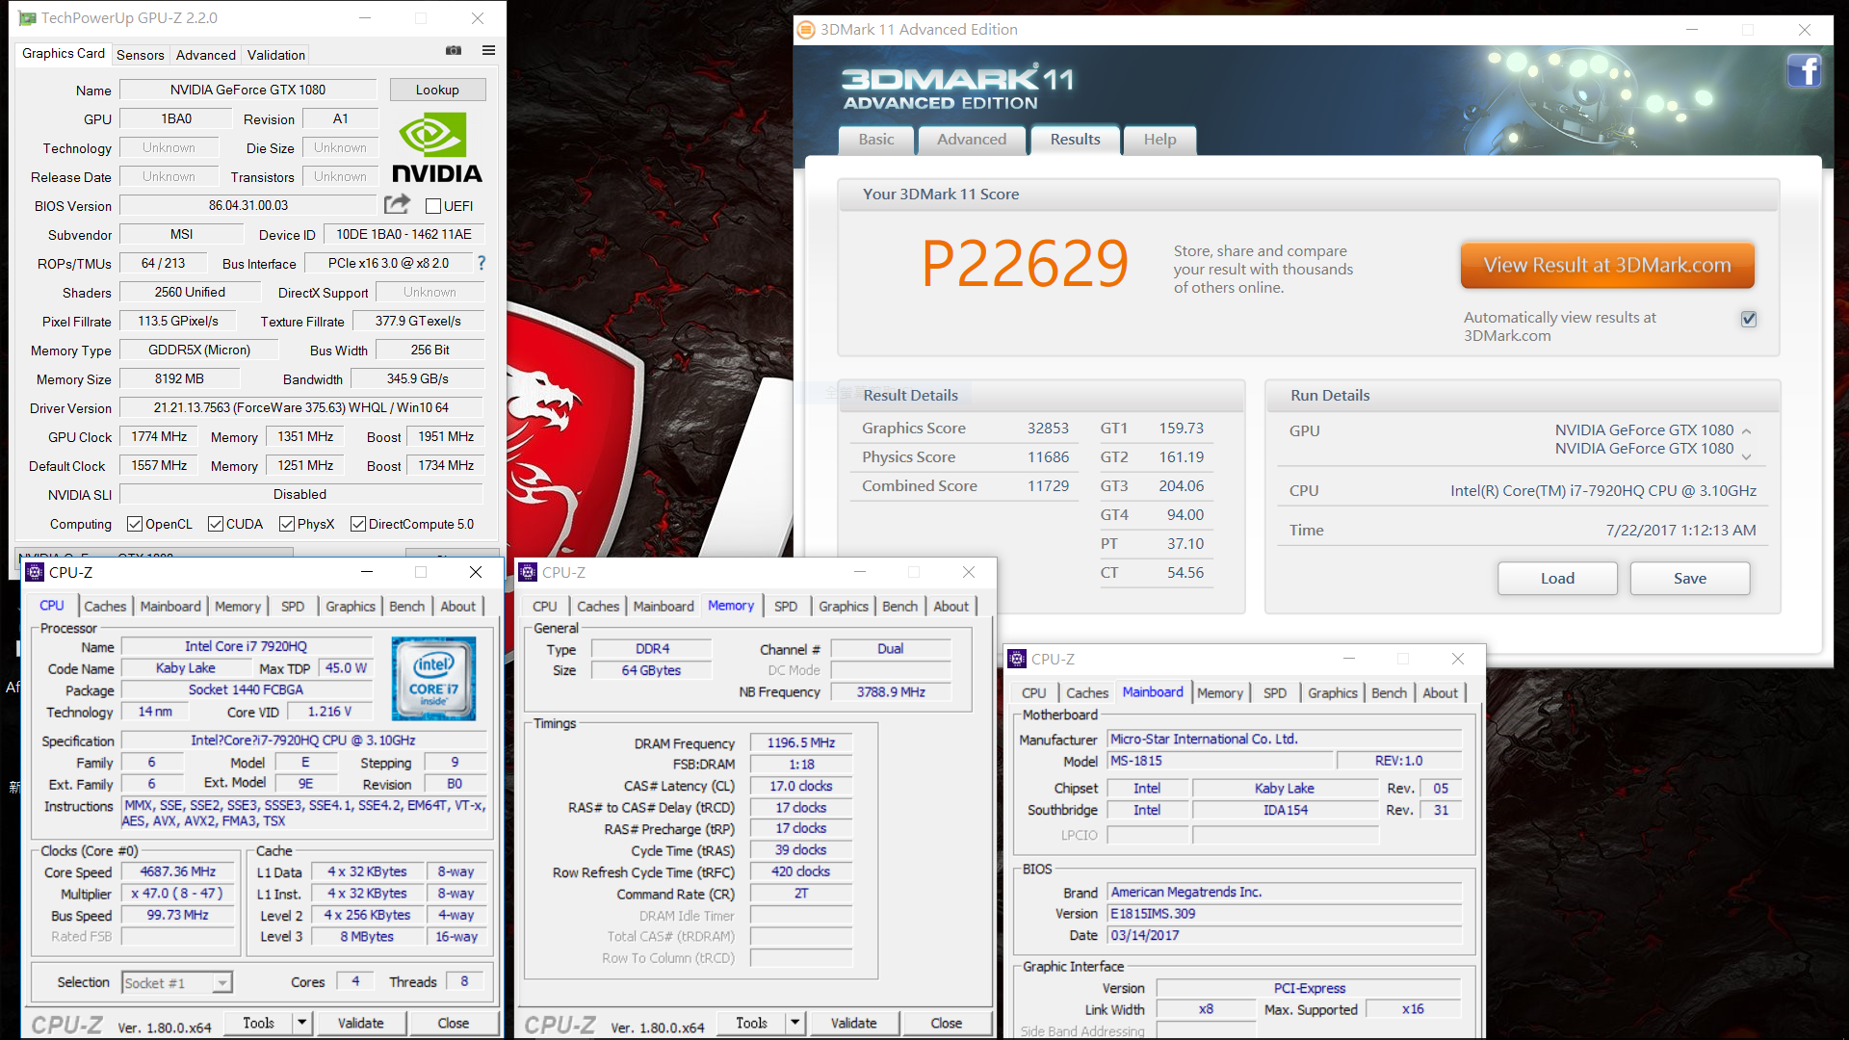The height and width of the screenshot is (1040, 1849).
Task: Open GPU-Z Validation tab
Action: pos(275,55)
